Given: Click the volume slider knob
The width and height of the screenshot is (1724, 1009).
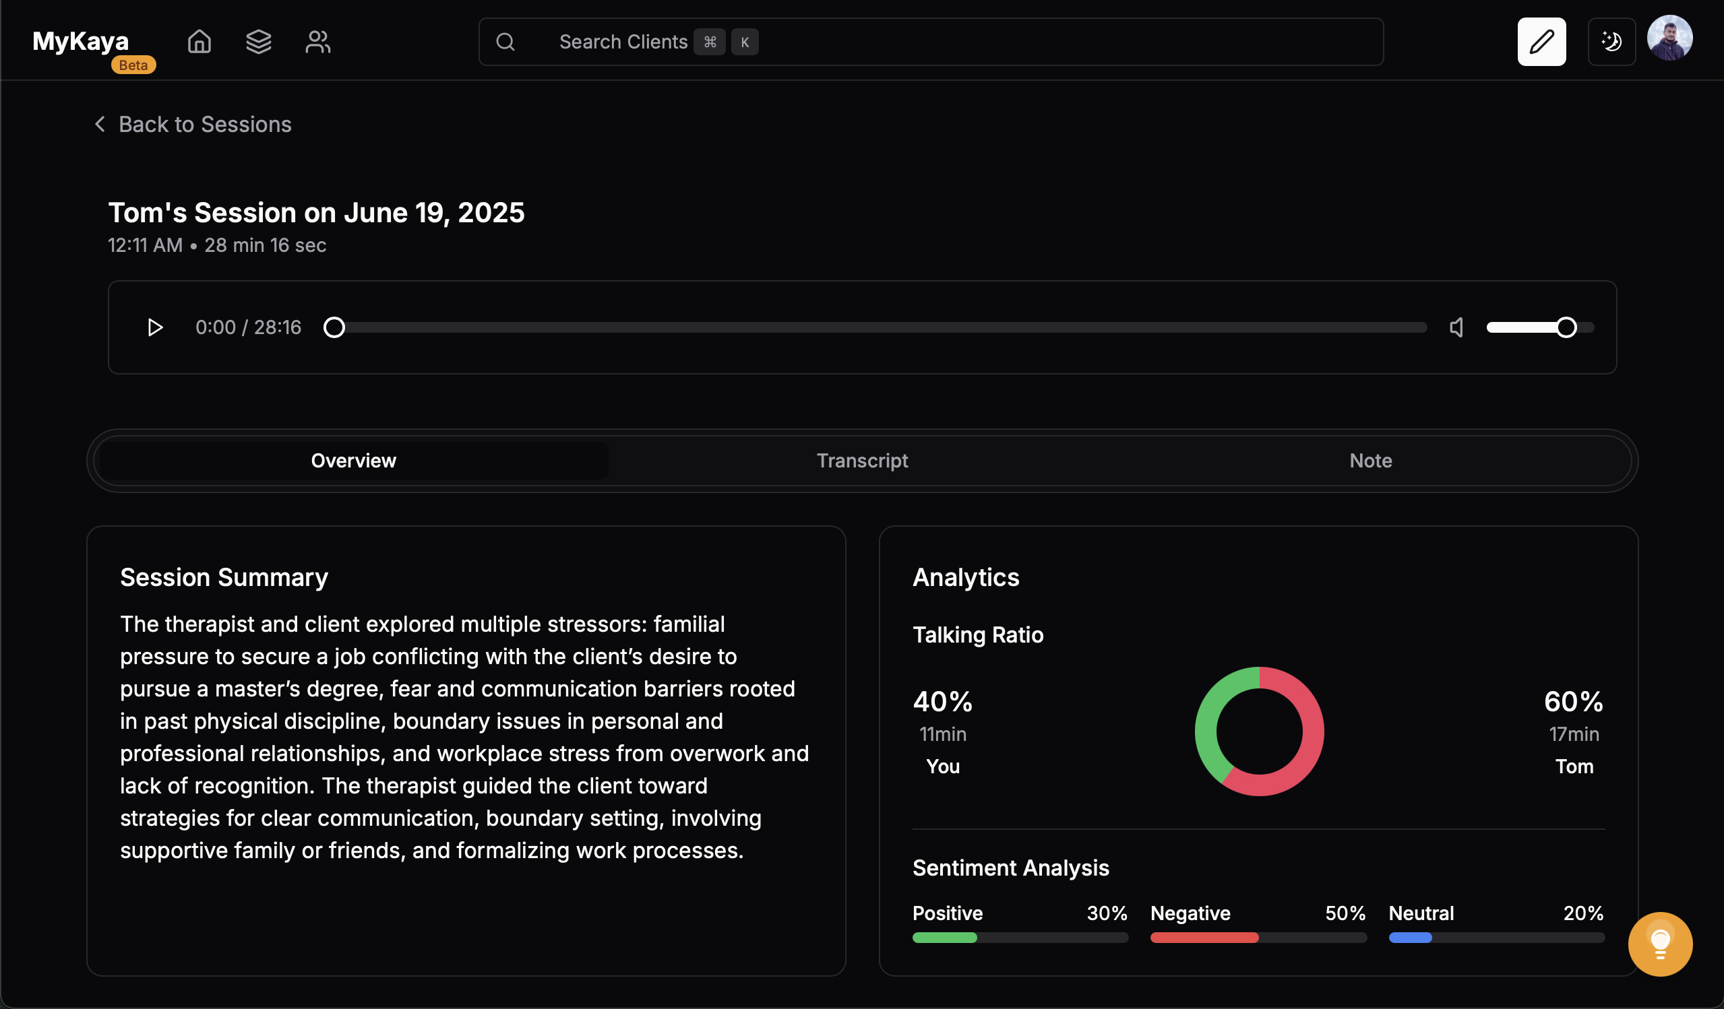Looking at the screenshot, I should [1566, 327].
